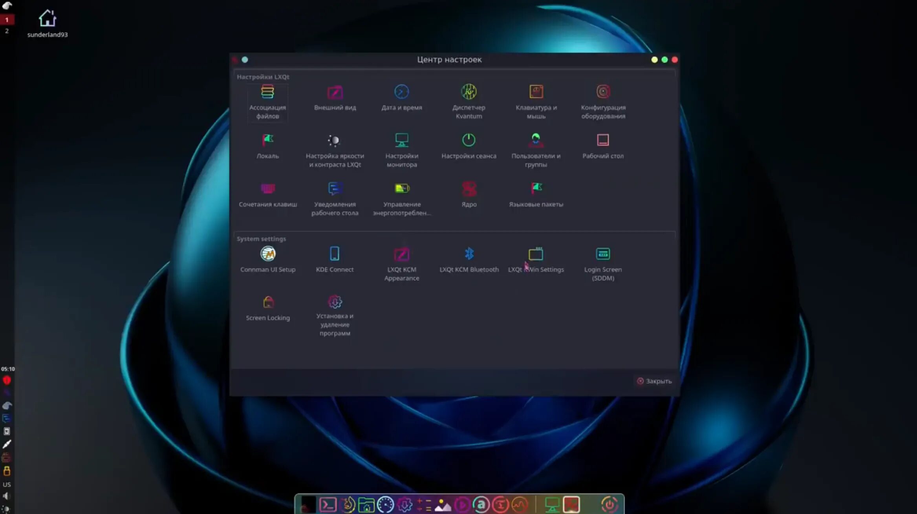Open brightness tray icon
Viewport: 917px width, 514px height.
[x=6, y=509]
